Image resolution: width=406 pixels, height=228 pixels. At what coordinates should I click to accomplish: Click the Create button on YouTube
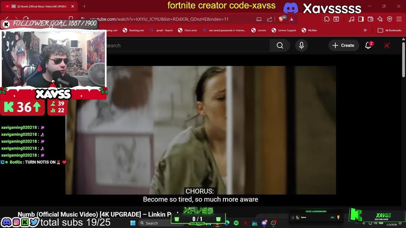point(343,46)
